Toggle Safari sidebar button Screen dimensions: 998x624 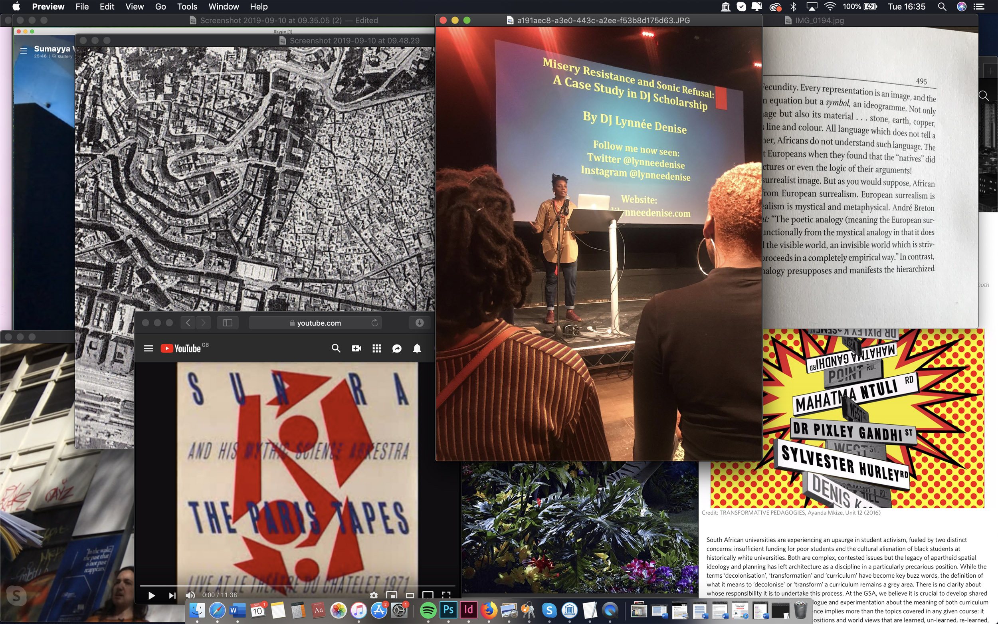(x=228, y=323)
